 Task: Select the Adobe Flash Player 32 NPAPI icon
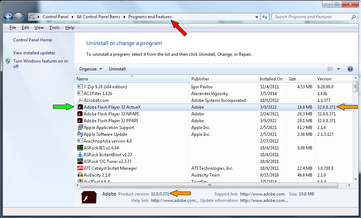click(x=80, y=114)
